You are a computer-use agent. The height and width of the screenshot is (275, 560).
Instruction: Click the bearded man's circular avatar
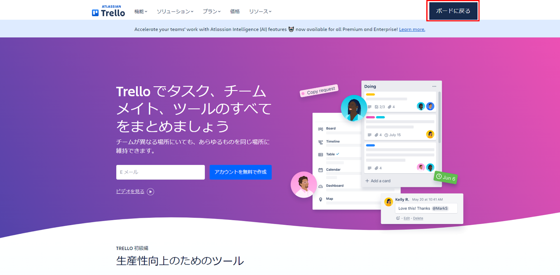304,185
